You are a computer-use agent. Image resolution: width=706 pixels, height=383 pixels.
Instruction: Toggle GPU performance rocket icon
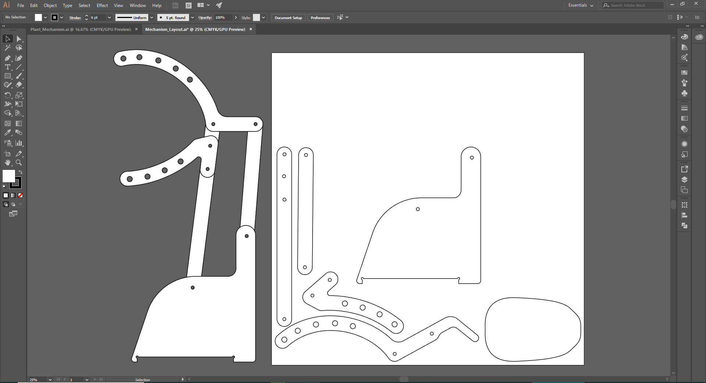[x=219, y=5]
